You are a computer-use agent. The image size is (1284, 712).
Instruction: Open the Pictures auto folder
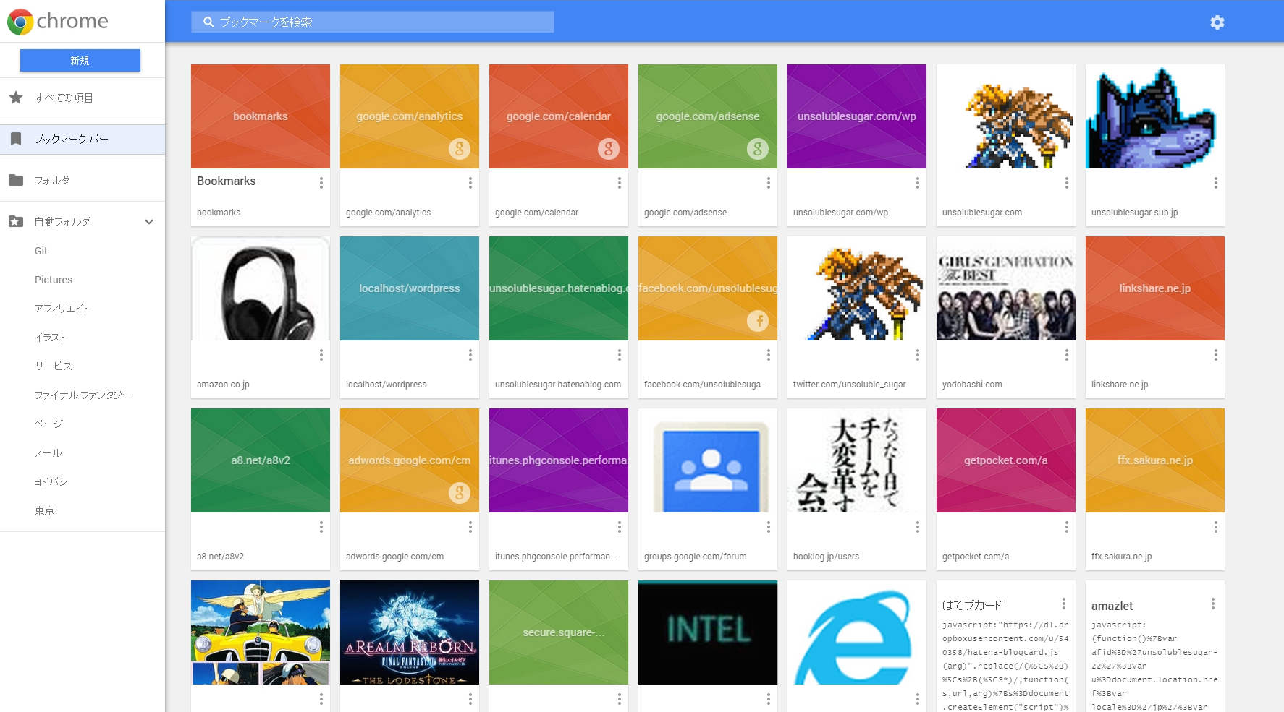pos(54,280)
